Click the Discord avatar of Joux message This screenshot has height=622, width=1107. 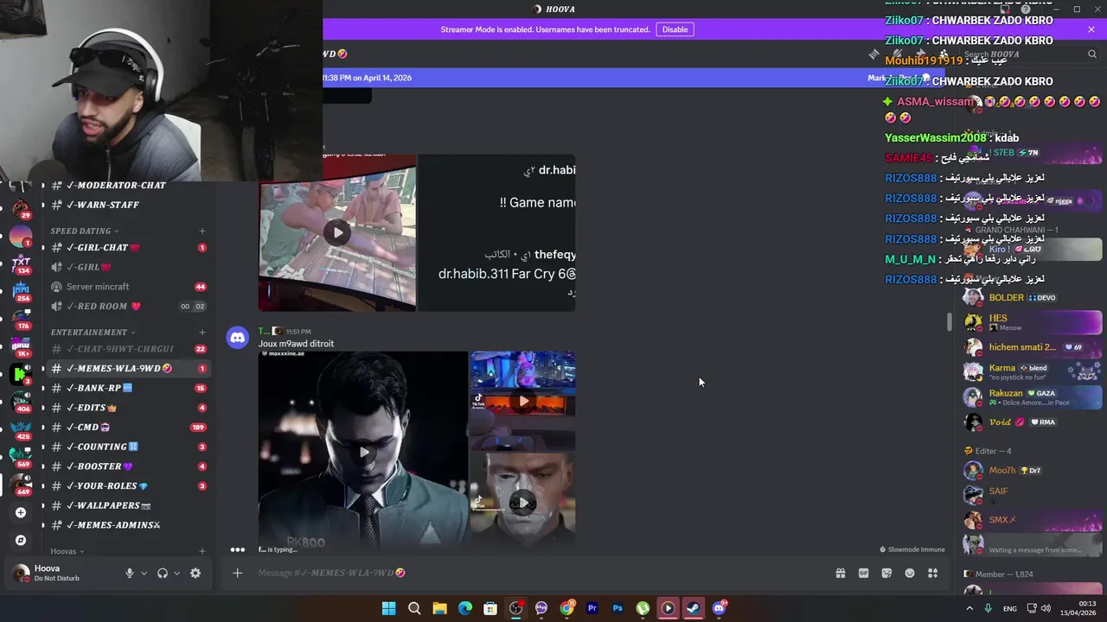pyautogui.click(x=237, y=338)
